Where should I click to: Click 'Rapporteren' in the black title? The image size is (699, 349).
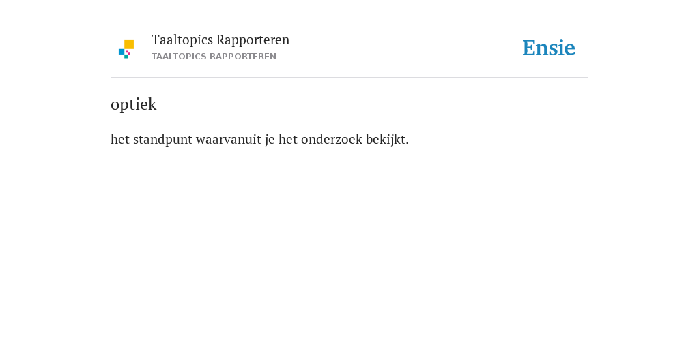pos(253,40)
